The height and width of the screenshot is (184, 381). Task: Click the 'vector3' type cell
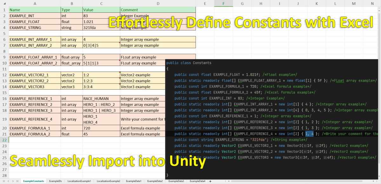tap(71, 87)
